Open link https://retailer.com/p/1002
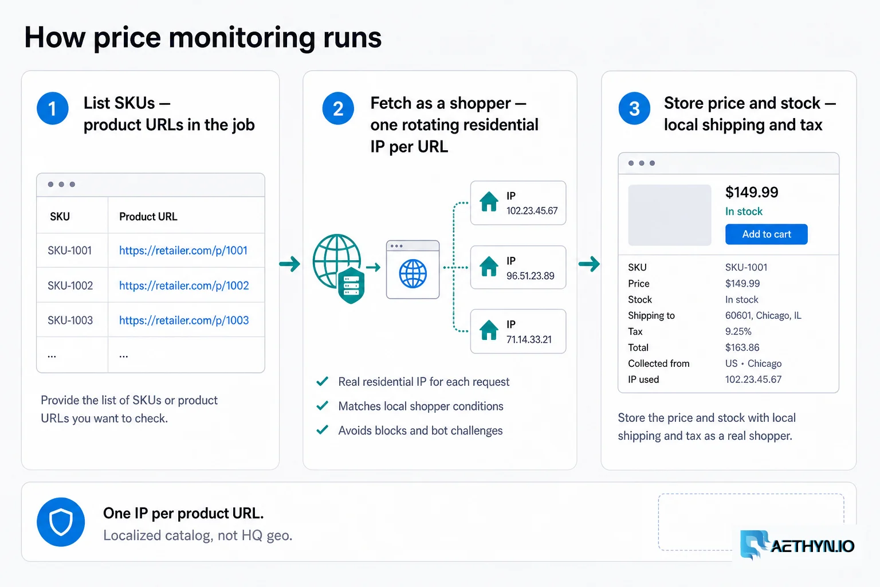The image size is (880, 587). (184, 285)
